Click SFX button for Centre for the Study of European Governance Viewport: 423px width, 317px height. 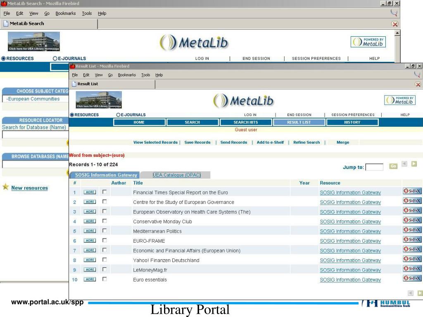(412, 201)
